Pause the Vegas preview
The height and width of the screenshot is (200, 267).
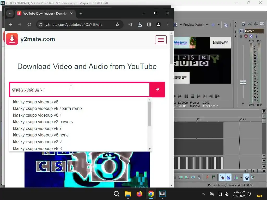point(186,96)
